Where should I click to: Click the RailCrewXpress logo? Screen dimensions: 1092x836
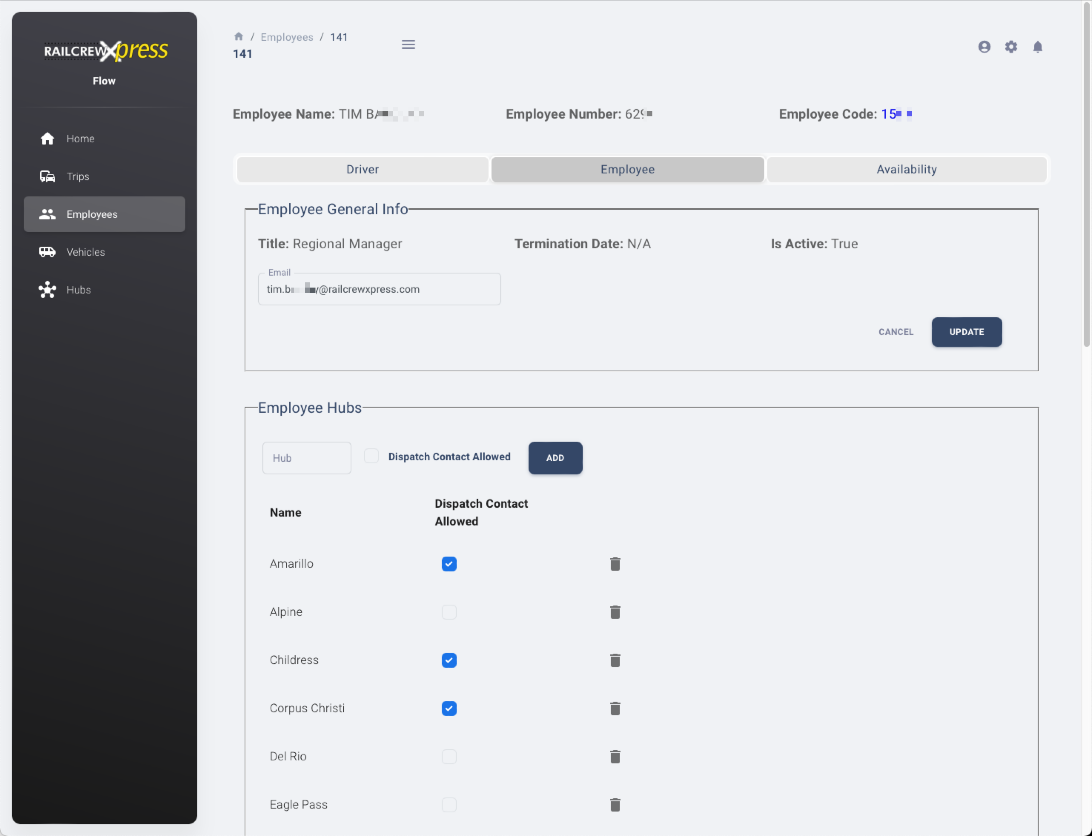tap(106, 51)
